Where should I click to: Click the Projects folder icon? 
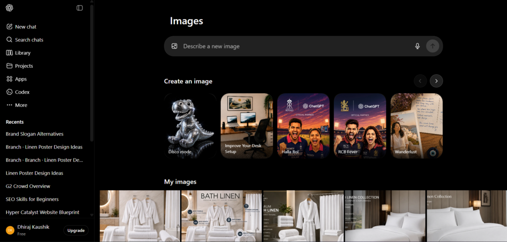tap(9, 66)
